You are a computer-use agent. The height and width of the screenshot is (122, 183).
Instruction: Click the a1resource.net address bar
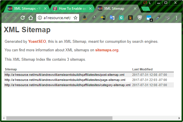(57, 18)
